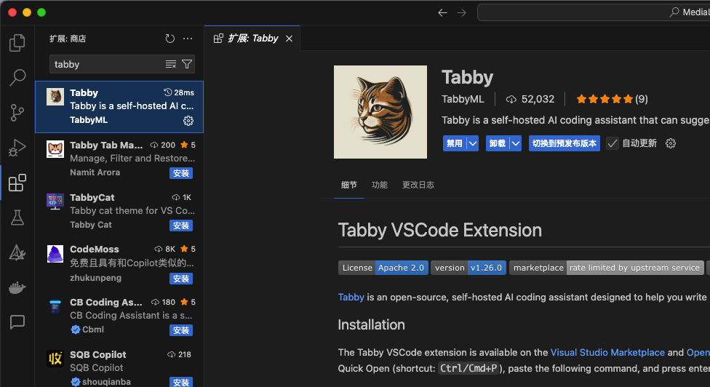Switch to the 更改日志 changelog tab
This screenshot has height=387, width=710.
point(418,185)
